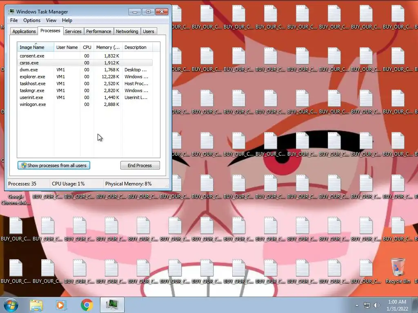Select the explorer.exe process row
Image resolution: width=418 pixels, height=313 pixels.
(x=85, y=77)
